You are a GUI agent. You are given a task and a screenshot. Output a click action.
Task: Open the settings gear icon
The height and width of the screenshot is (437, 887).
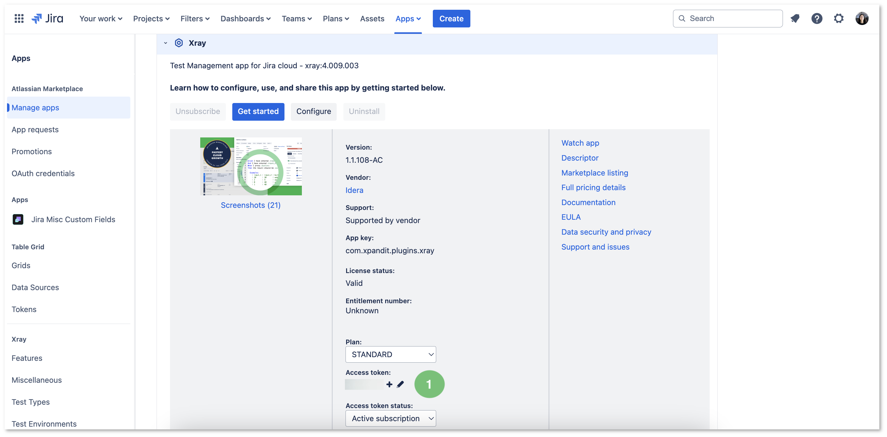pos(839,19)
